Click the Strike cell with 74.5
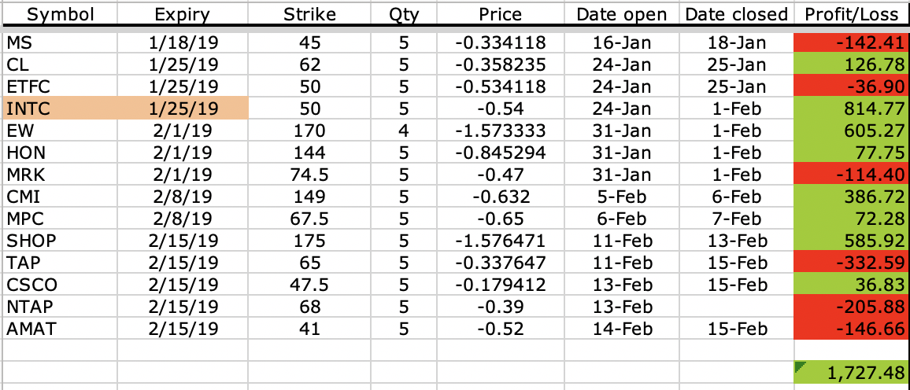 pos(309,175)
